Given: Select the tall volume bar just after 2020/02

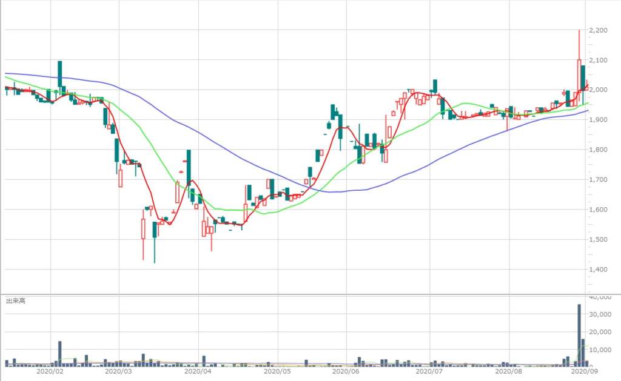Looking at the screenshot, I should (x=60, y=354).
